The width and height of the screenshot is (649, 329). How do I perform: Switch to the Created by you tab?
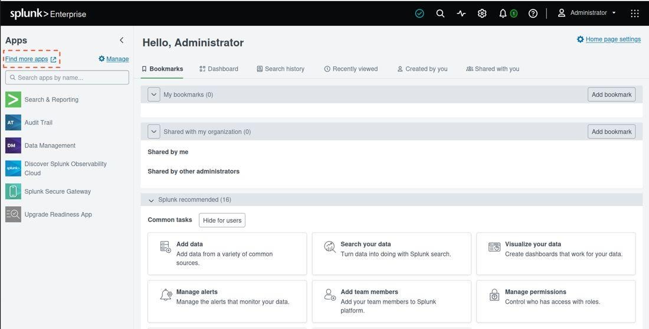pos(422,69)
